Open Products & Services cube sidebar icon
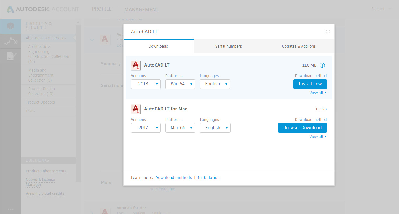This screenshot has height=214, width=399. coord(10,26)
